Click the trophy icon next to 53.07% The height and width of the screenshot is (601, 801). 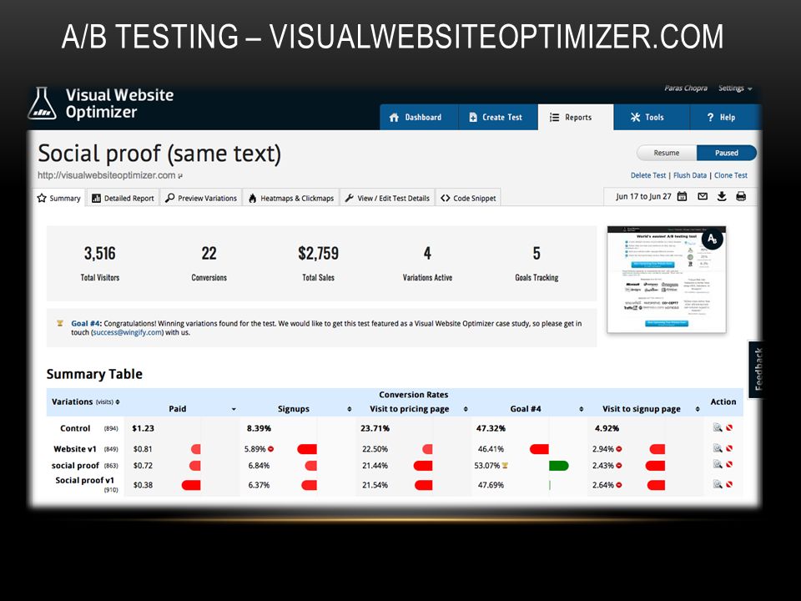[505, 466]
